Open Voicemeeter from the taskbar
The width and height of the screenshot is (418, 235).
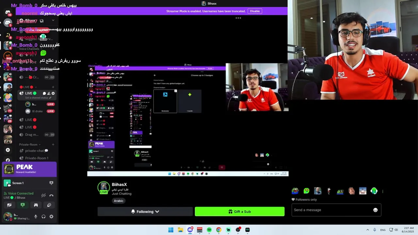click(x=200, y=230)
